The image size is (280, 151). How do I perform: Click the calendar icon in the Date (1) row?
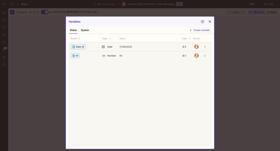pyautogui.click(x=103, y=47)
